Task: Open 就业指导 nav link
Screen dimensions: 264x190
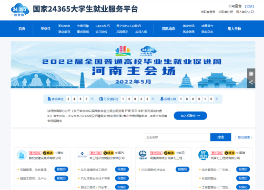Action: click(64, 31)
